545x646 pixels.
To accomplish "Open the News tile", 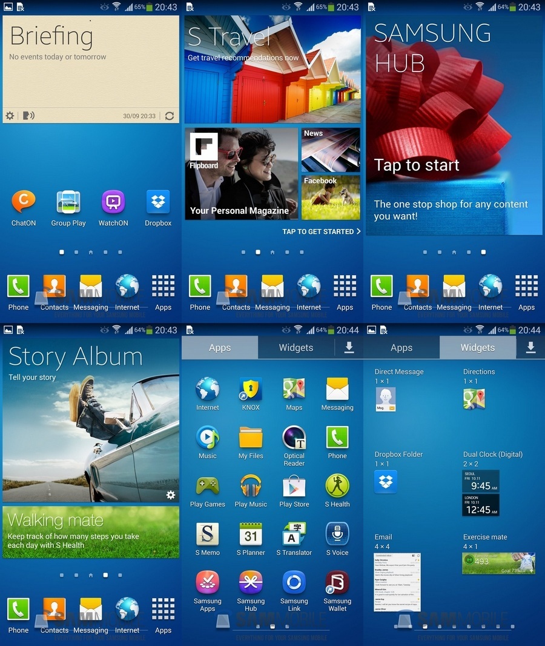I will (x=331, y=150).
